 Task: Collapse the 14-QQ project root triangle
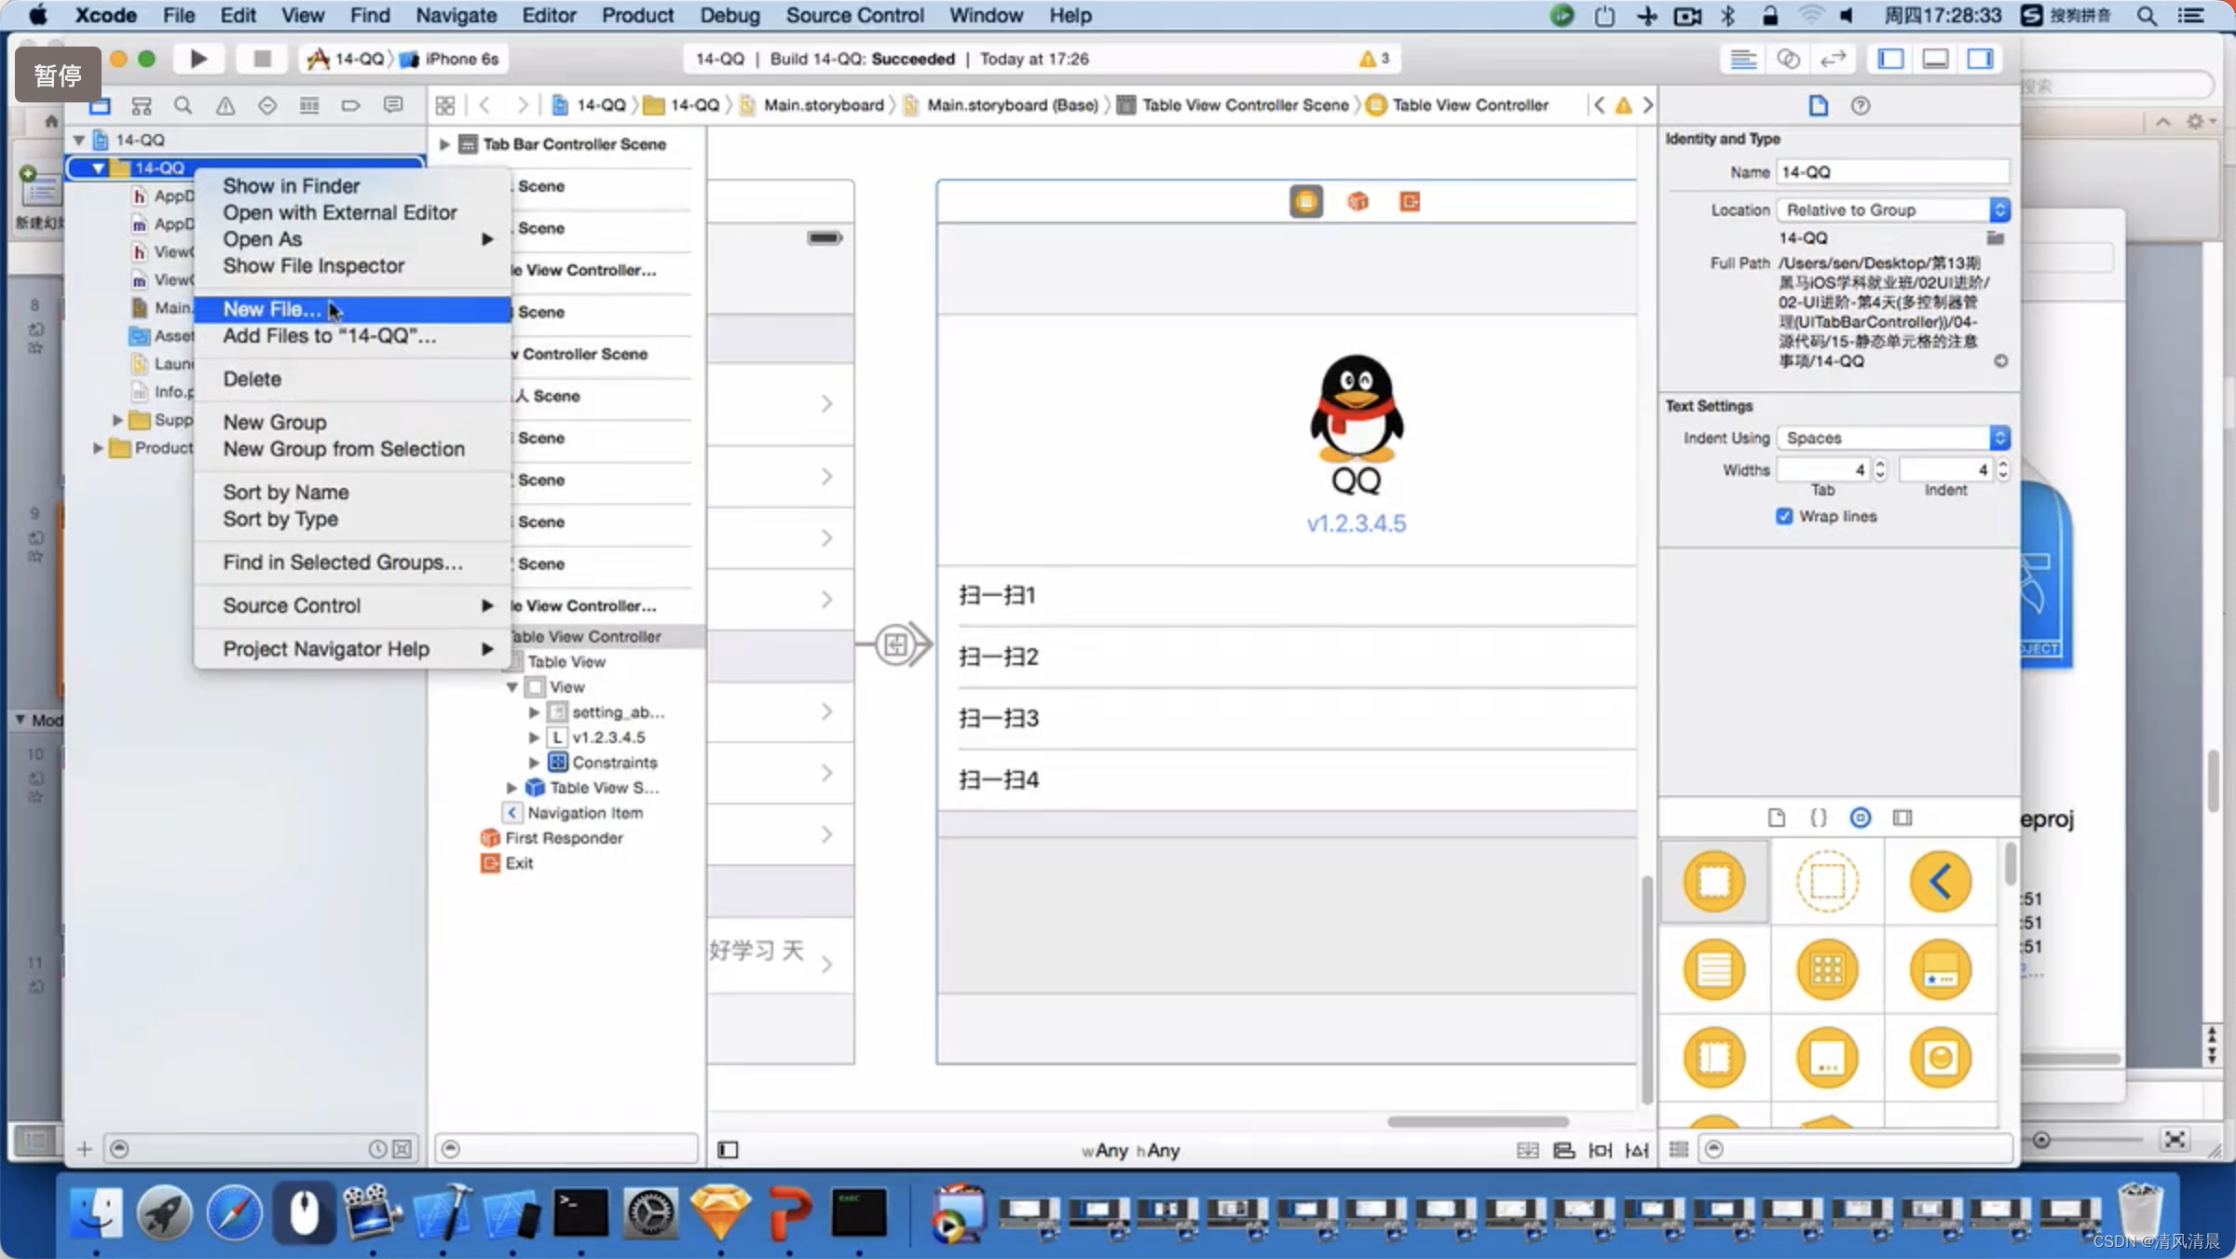[79, 140]
